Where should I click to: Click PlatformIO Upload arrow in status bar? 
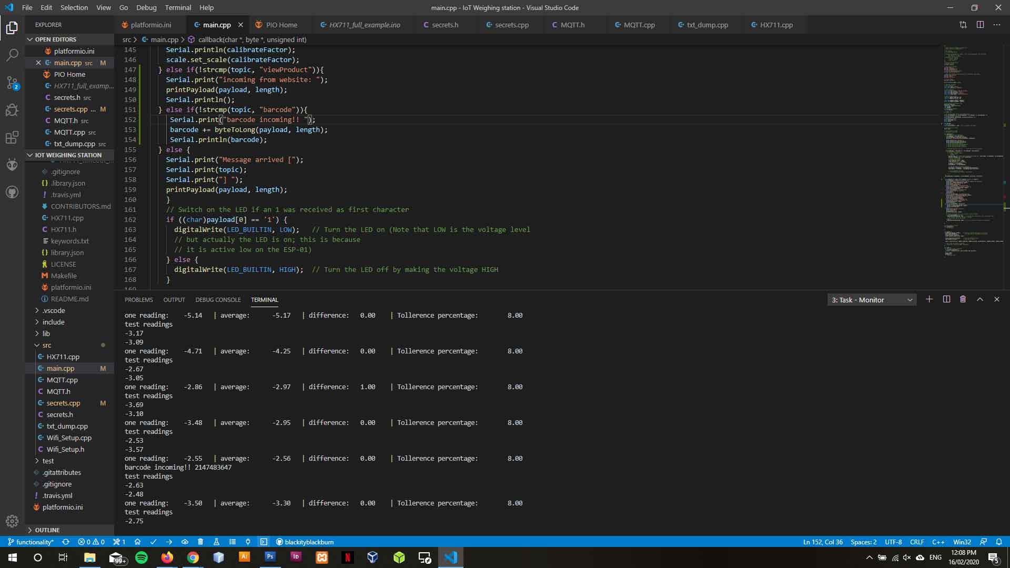click(169, 542)
